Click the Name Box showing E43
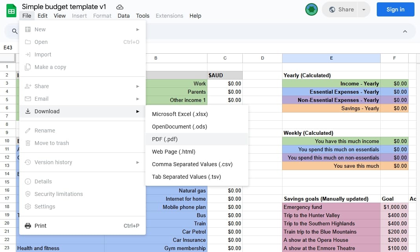 click(x=8, y=48)
